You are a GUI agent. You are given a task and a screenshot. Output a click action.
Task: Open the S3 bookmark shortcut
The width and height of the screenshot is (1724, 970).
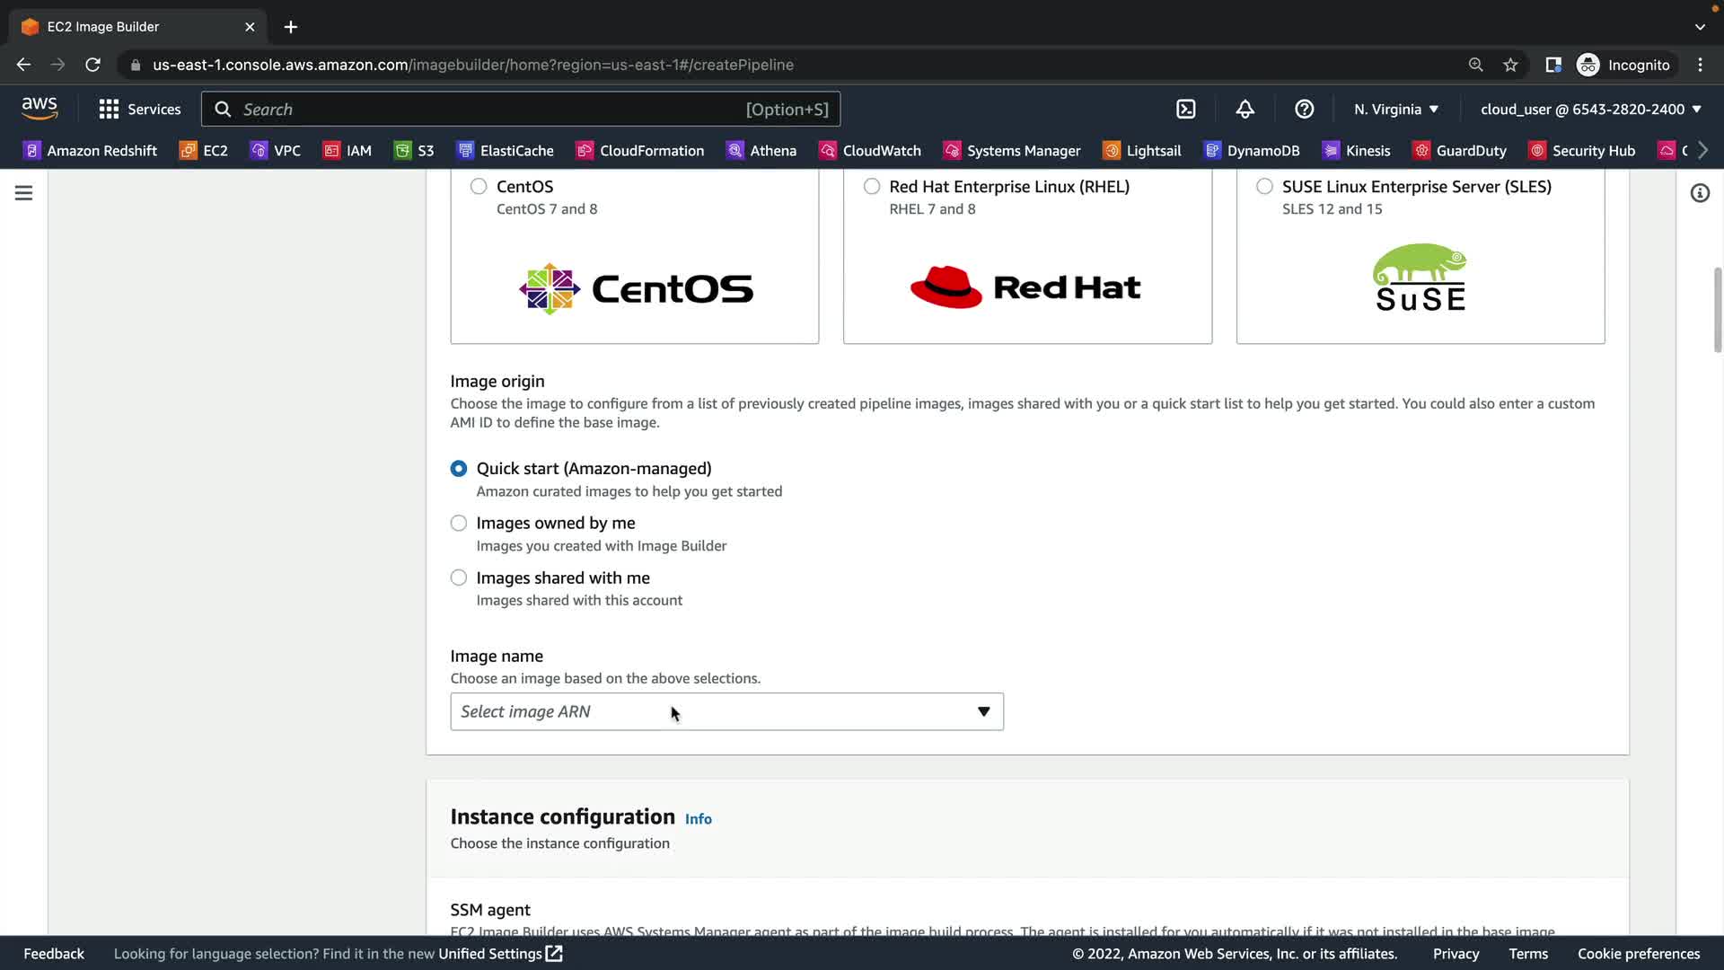click(414, 151)
